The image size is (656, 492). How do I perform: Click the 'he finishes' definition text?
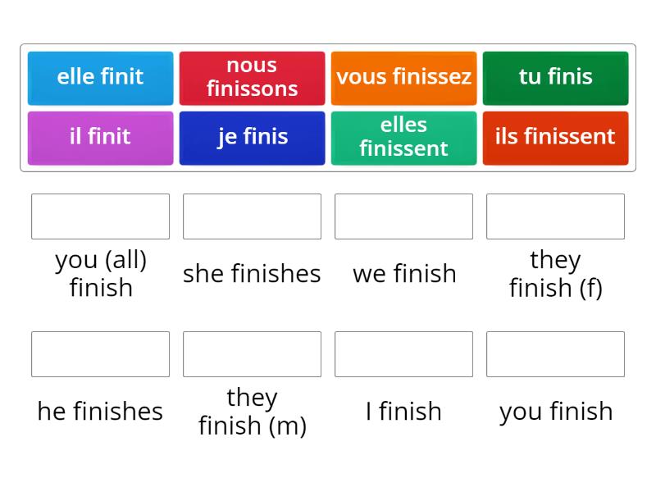click(x=100, y=412)
